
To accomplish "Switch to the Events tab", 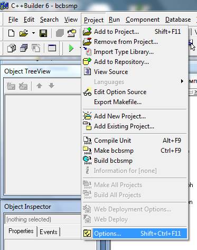I will tap(49, 232).
